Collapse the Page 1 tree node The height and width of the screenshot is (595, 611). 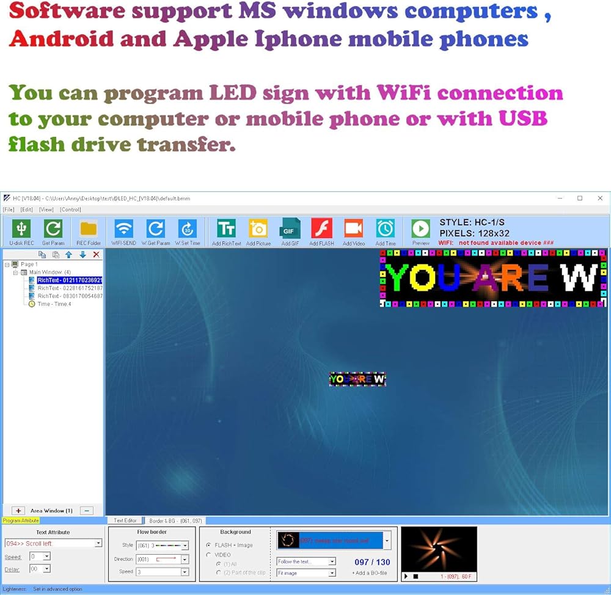(x=7, y=265)
